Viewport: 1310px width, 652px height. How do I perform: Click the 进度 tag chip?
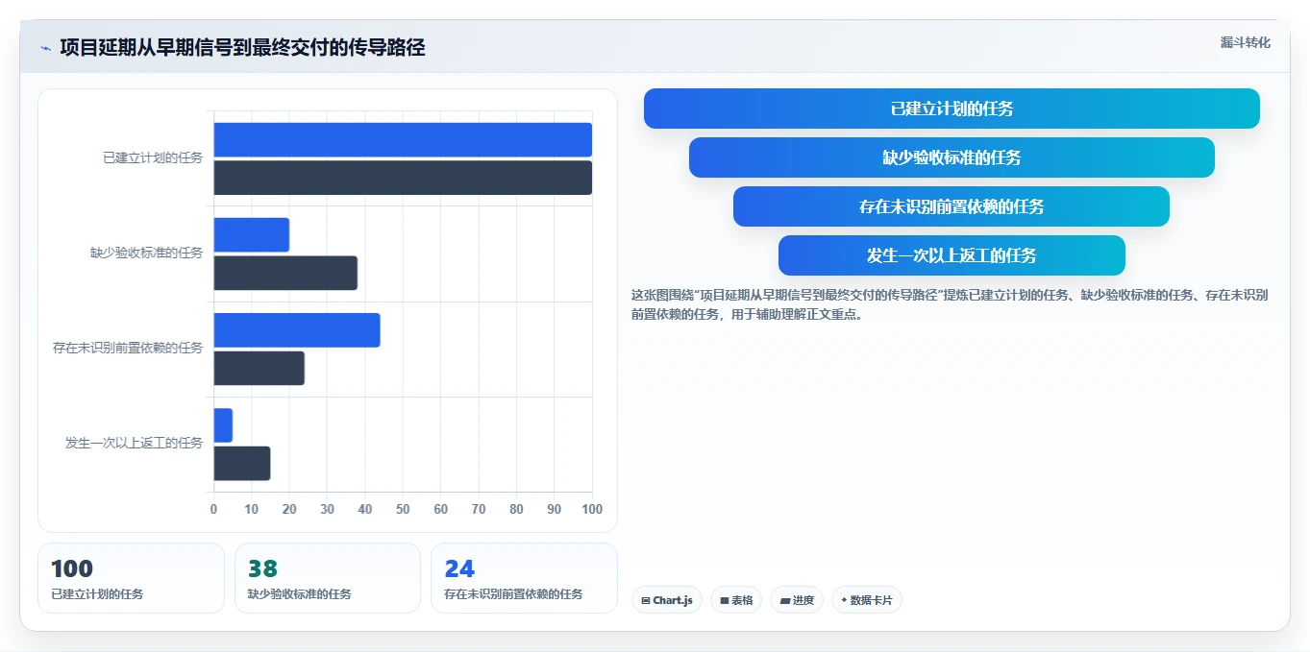797,600
